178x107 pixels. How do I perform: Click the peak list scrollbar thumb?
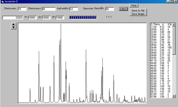[x=174, y=40]
